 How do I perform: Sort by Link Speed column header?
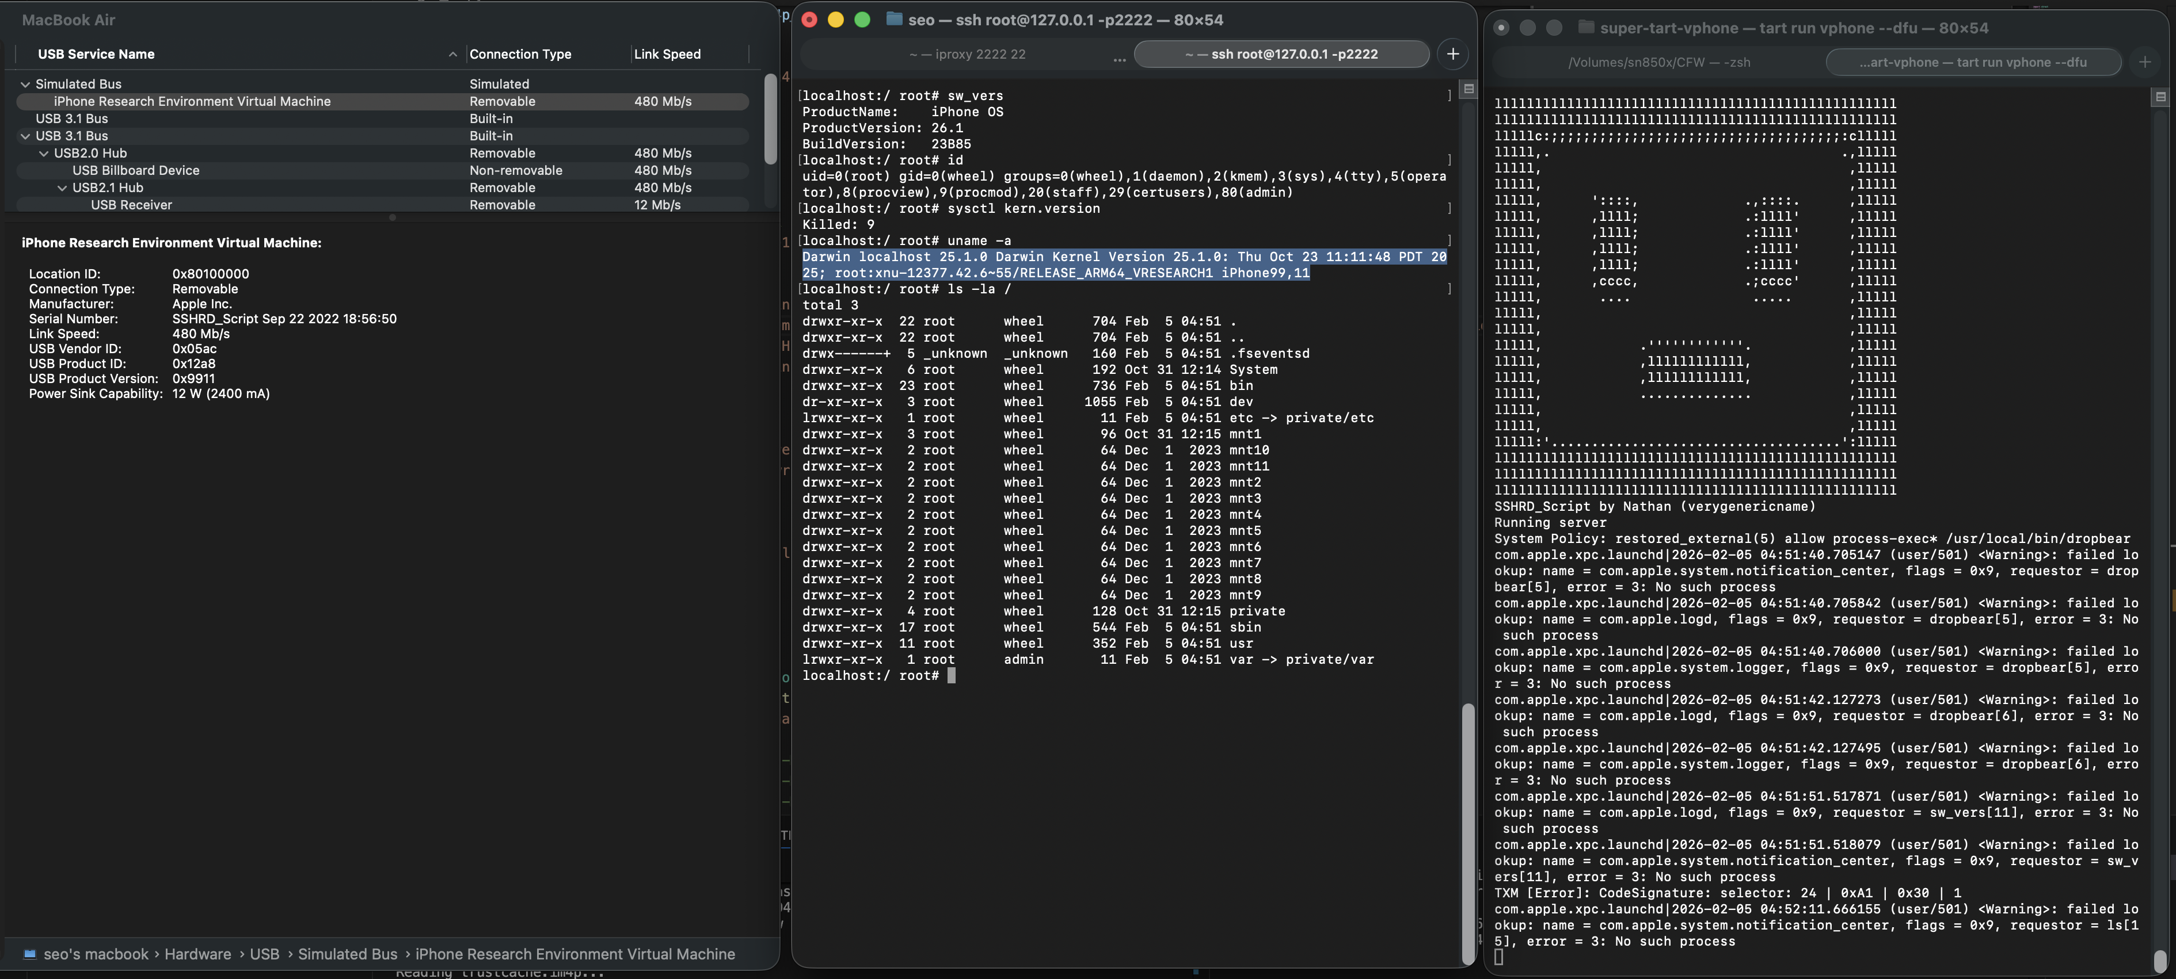[667, 54]
